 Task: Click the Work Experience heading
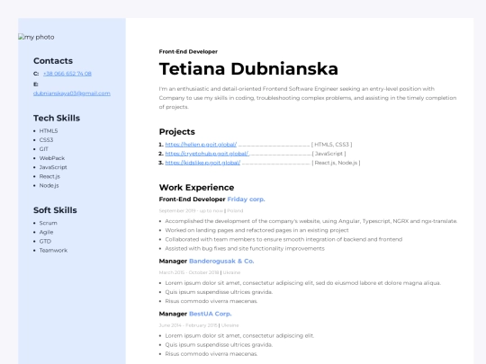196,187
